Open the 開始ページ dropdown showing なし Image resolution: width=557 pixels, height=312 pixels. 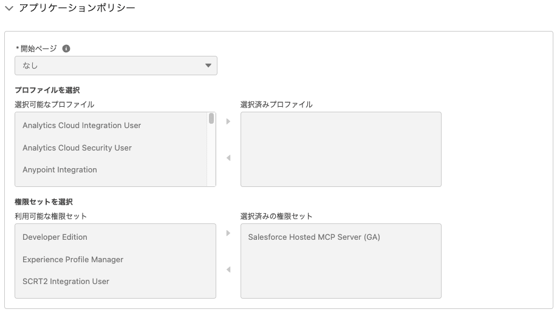[x=115, y=66]
